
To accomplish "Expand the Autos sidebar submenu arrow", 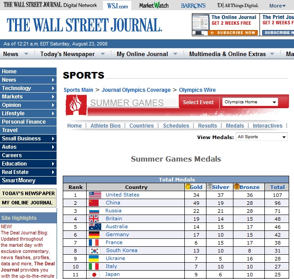I will point(53,147).
